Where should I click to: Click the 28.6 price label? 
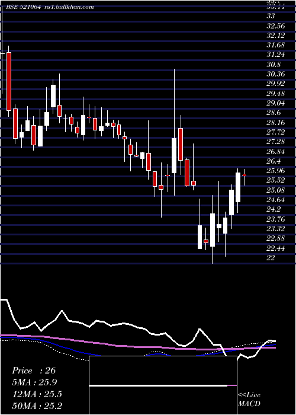(x=274, y=113)
